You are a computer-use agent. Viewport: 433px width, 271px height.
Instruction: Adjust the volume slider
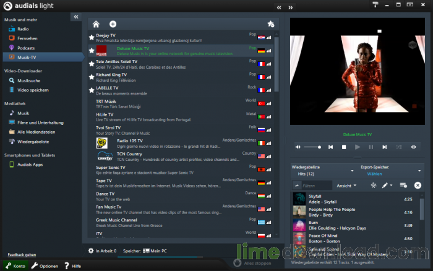click(312, 147)
